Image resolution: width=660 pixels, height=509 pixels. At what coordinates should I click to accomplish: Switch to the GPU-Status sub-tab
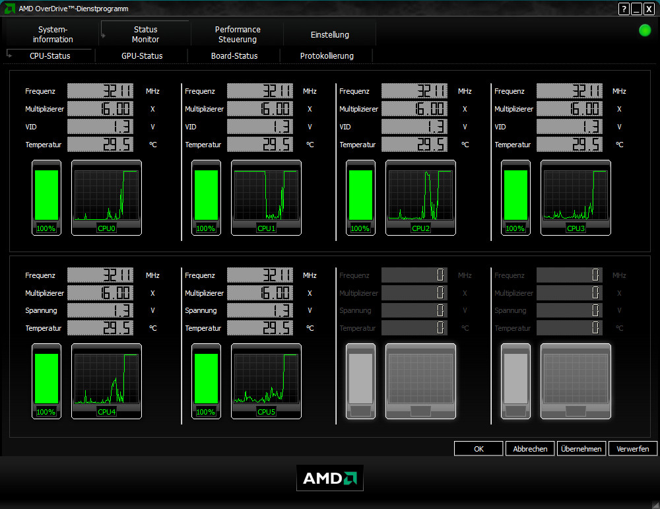142,55
